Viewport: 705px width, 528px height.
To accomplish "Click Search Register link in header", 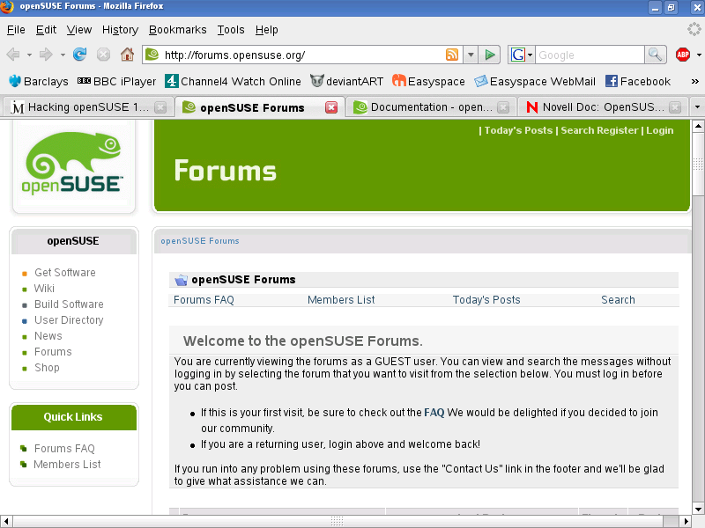I will [x=599, y=130].
